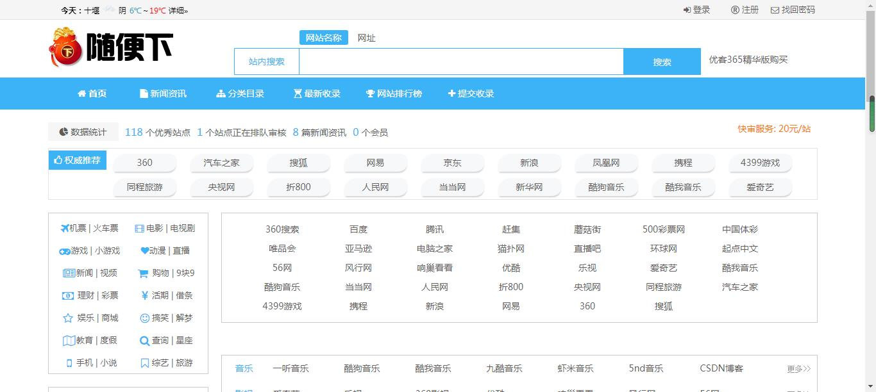Click the 搜狐 recommended site button

point(299,163)
